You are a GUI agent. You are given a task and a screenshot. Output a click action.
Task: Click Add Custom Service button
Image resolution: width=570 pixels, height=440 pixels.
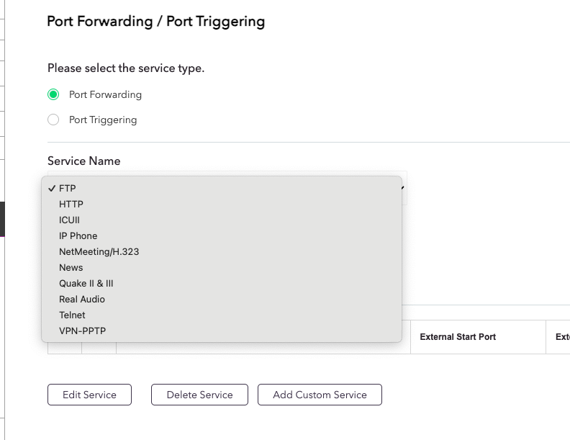(320, 395)
